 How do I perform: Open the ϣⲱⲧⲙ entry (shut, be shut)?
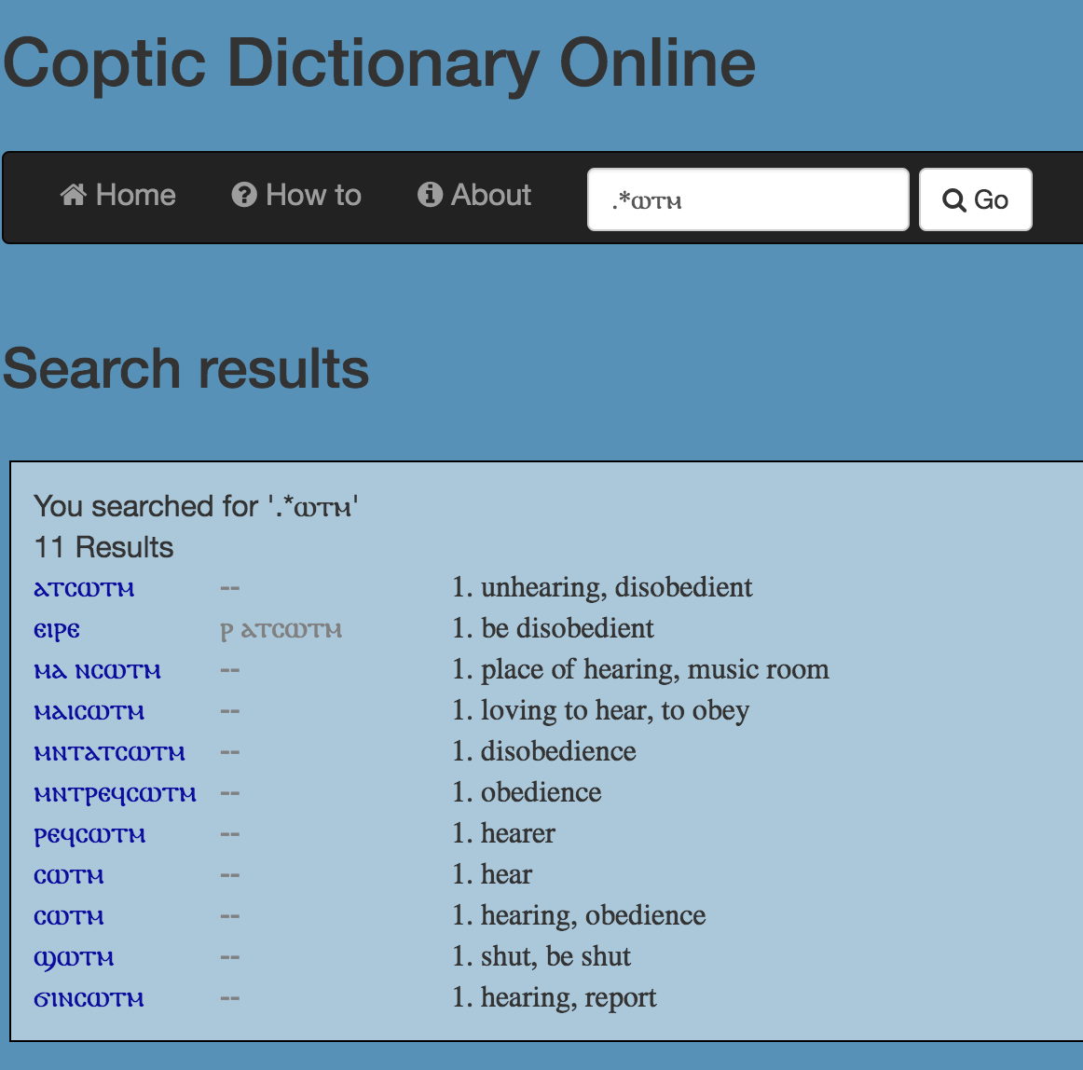pyautogui.click(x=74, y=959)
